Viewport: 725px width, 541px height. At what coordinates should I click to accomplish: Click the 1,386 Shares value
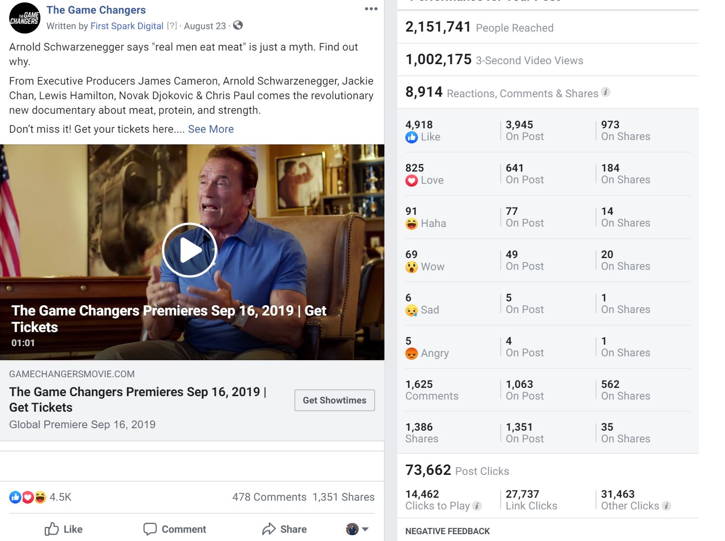click(419, 427)
